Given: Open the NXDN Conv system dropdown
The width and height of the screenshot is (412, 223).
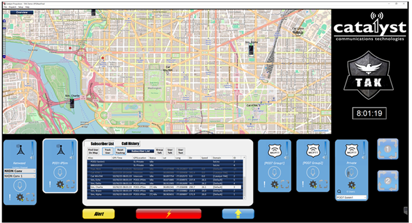Looking at the screenshot, I should coord(18,170).
